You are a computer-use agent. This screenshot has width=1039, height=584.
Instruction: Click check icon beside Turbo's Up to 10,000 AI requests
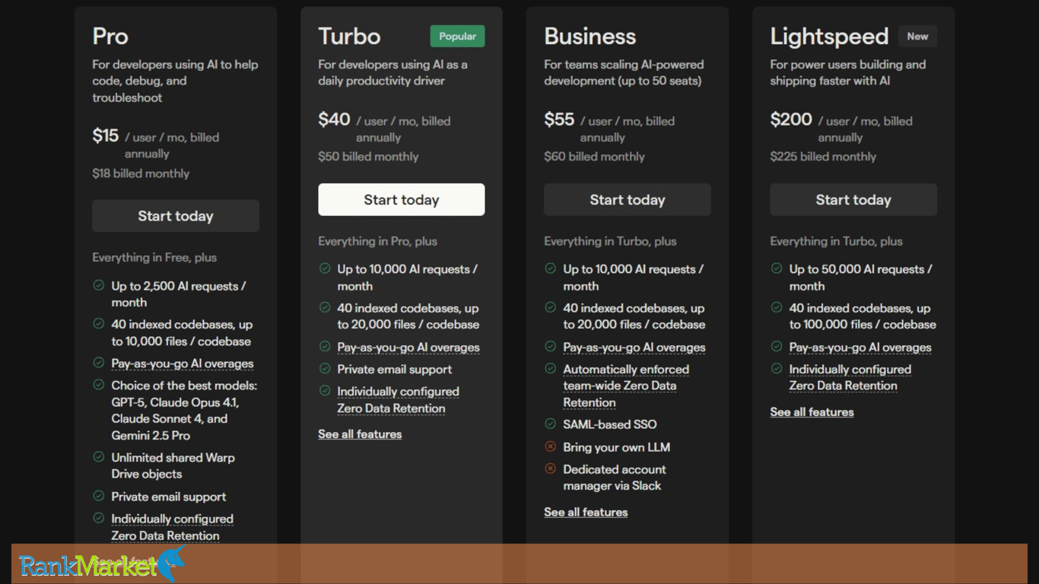pos(325,268)
